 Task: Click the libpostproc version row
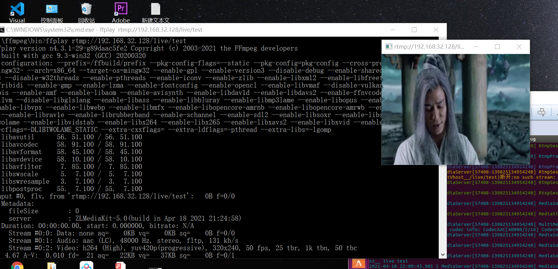71,189
